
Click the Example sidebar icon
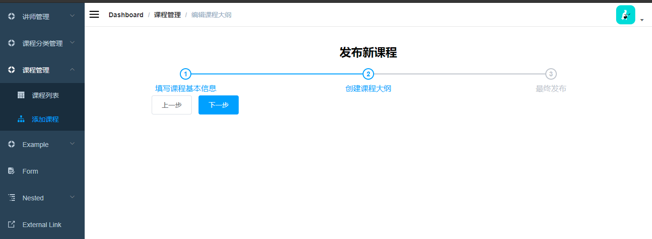pyautogui.click(x=12, y=144)
